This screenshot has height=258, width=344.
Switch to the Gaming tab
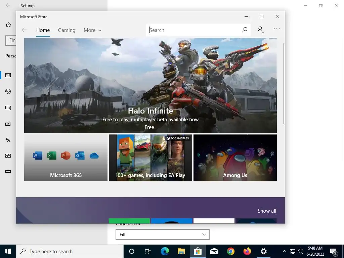tap(67, 30)
